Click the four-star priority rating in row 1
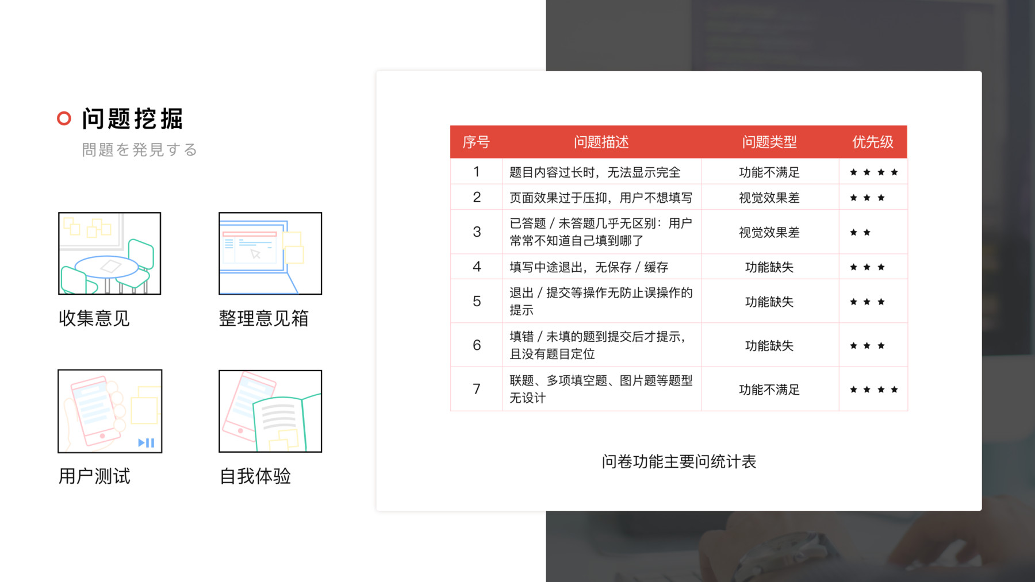1035x582 pixels. tap(873, 172)
